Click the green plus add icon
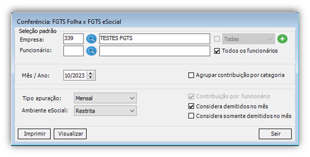The height and width of the screenshot is (157, 310). tap(282, 39)
